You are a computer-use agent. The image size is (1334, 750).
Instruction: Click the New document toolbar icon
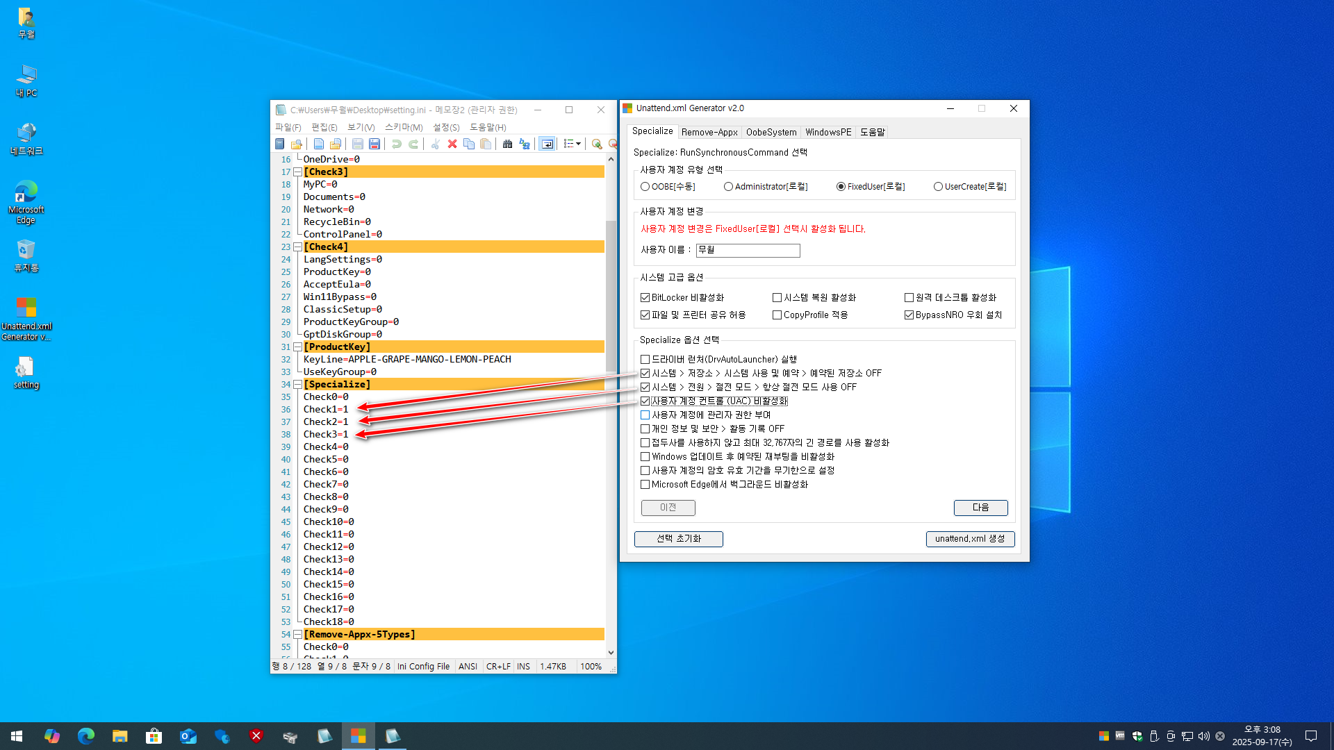(x=318, y=144)
